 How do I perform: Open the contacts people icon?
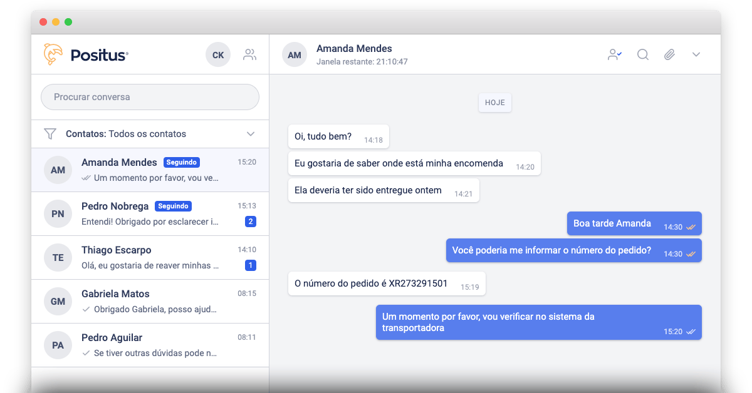coord(250,54)
